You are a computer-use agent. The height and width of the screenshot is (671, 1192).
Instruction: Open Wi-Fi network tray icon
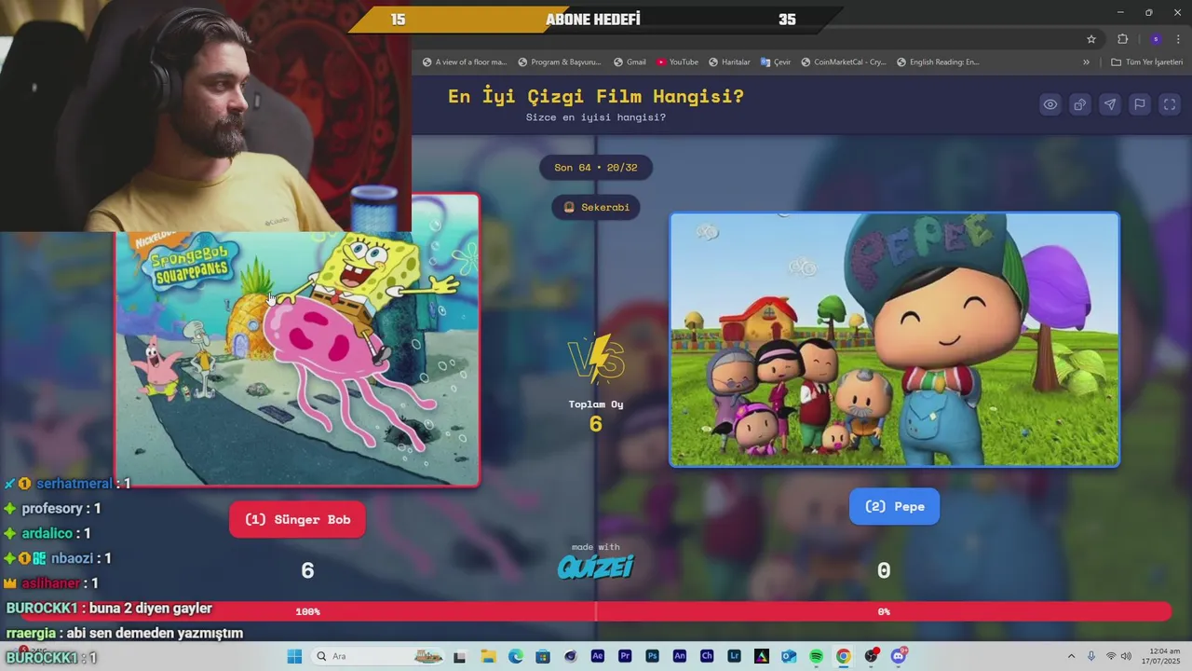(1111, 656)
